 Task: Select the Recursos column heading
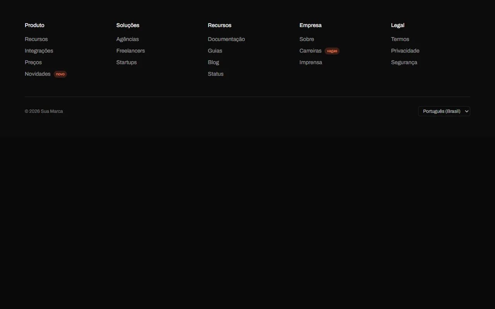[x=220, y=25]
